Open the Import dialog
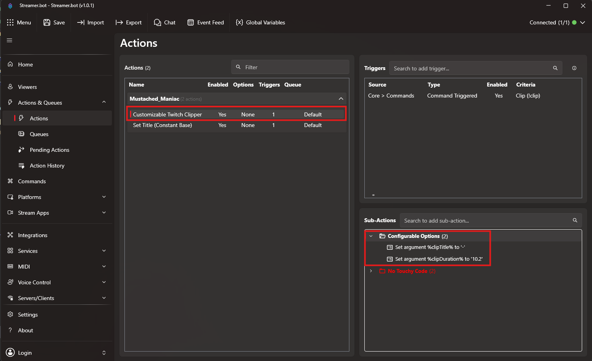This screenshot has height=361, width=592. [90, 22]
